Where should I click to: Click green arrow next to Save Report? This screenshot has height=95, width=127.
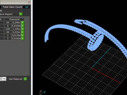21,14
